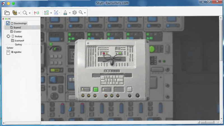
Task: Tick the narrow box right of ring icon
Action: click(13, 36)
